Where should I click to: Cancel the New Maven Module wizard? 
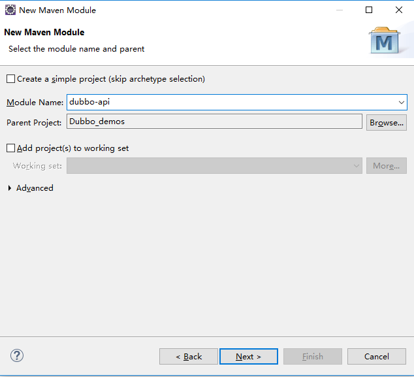pos(377,356)
